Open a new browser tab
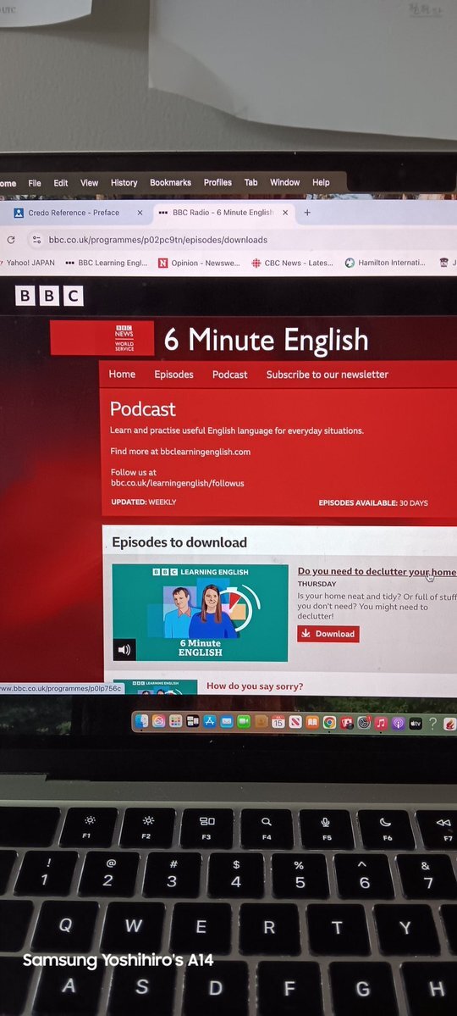Viewport: 457px width, 1016px height. pos(307,213)
